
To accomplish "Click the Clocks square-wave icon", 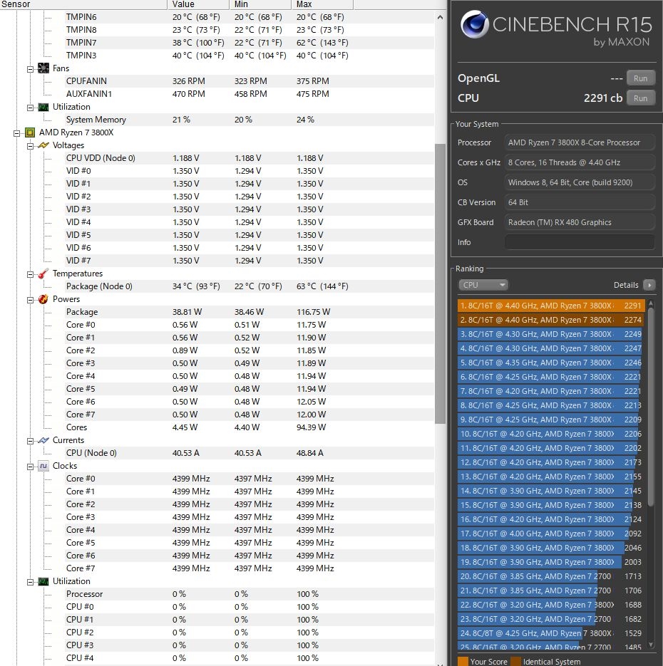I will pyautogui.click(x=43, y=466).
